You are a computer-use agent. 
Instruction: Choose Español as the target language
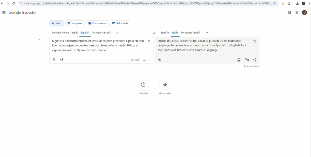tap(165, 33)
